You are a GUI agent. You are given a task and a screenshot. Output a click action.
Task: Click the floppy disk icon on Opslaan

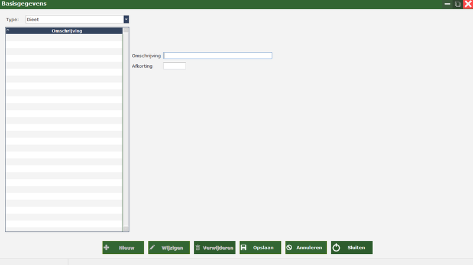[244, 248]
